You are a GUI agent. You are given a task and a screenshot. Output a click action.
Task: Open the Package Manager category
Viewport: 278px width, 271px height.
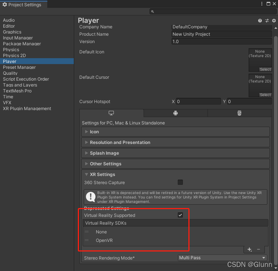(x=37, y=43)
